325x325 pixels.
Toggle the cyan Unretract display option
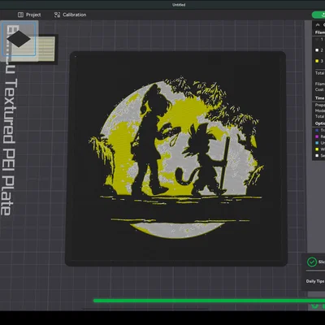pos(317,143)
